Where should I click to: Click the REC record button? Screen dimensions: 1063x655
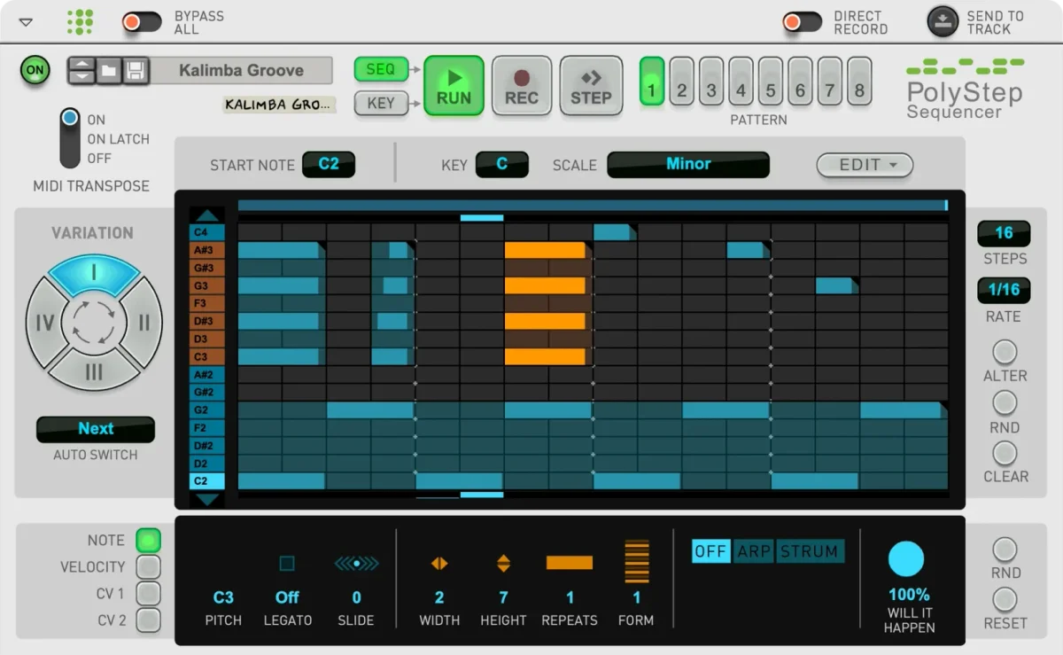pos(522,86)
